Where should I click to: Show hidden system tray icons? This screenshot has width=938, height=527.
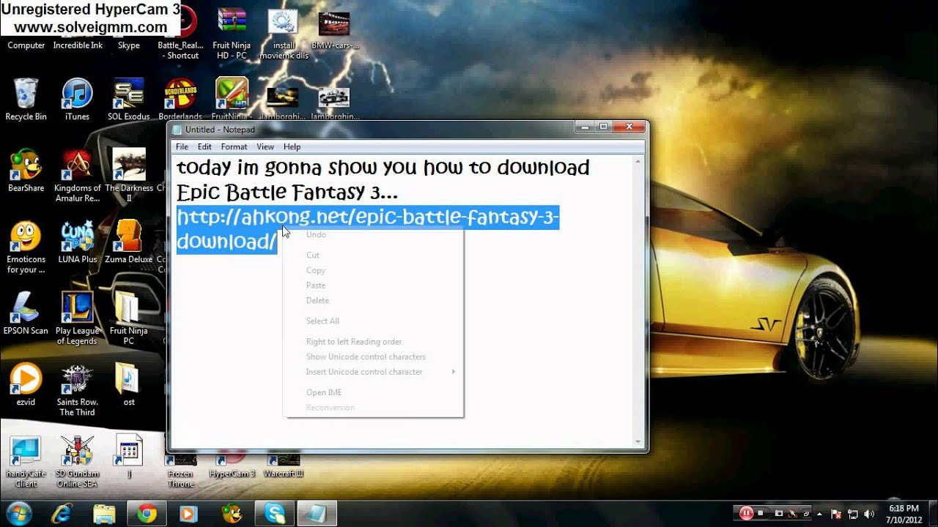click(821, 513)
